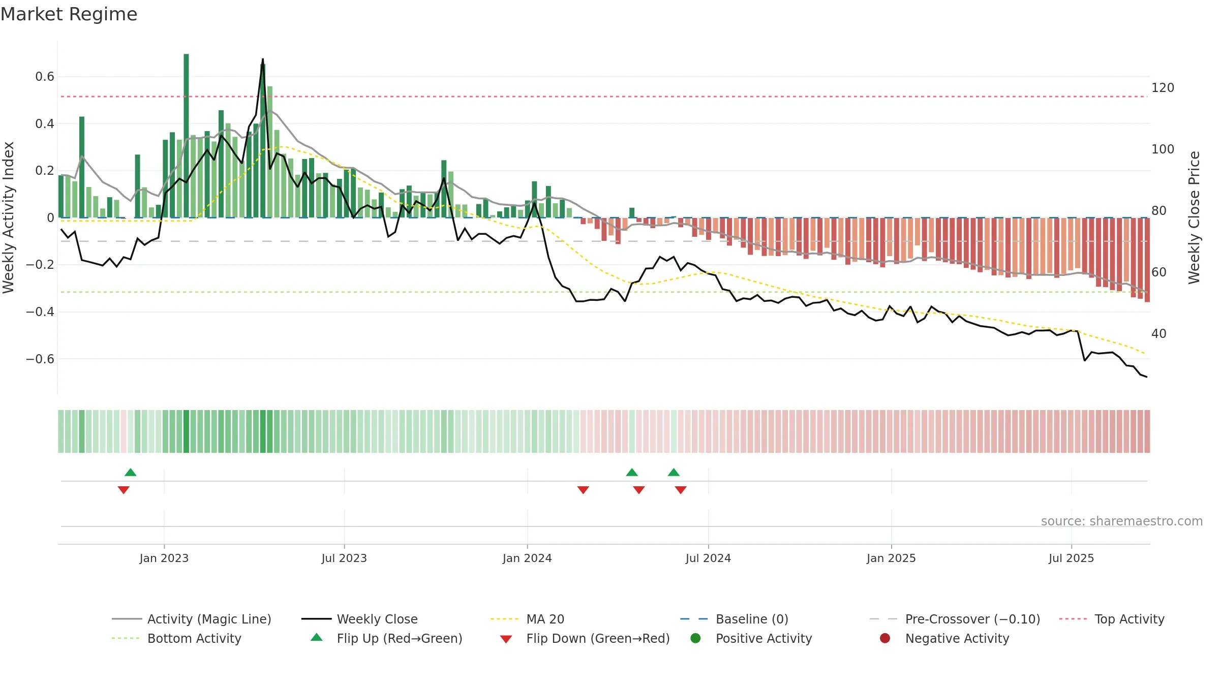Click the pink dotted Top Activity swatch
Image resolution: width=1220 pixels, height=686 pixels.
[1073, 619]
